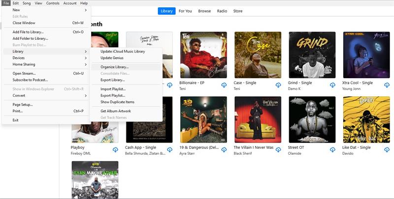394x199 pixels.
Task: Open The Villain I Never Was cover
Action: click(x=258, y=119)
